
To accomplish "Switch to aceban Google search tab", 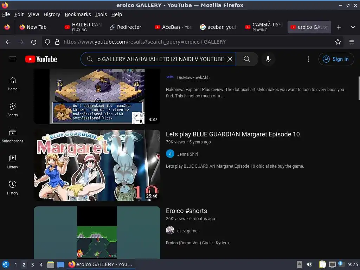I will click(x=218, y=27).
